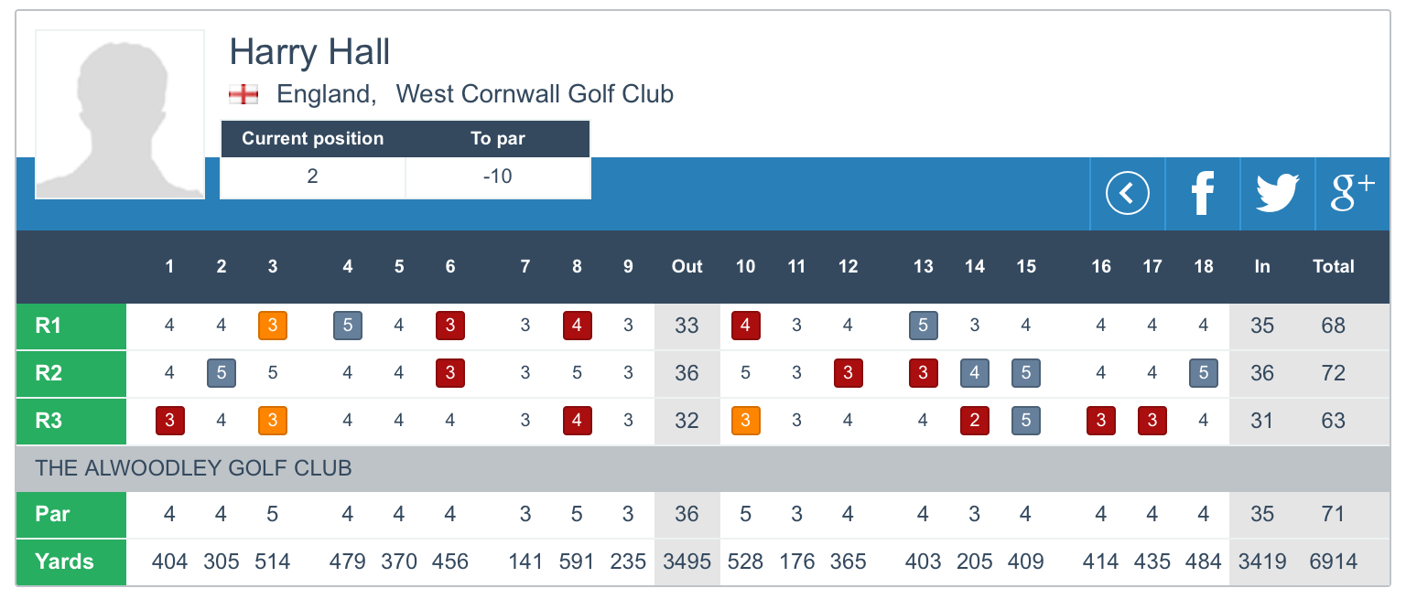Click the back arrow circle icon
This screenshot has height=599, width=1406.
1127,193
